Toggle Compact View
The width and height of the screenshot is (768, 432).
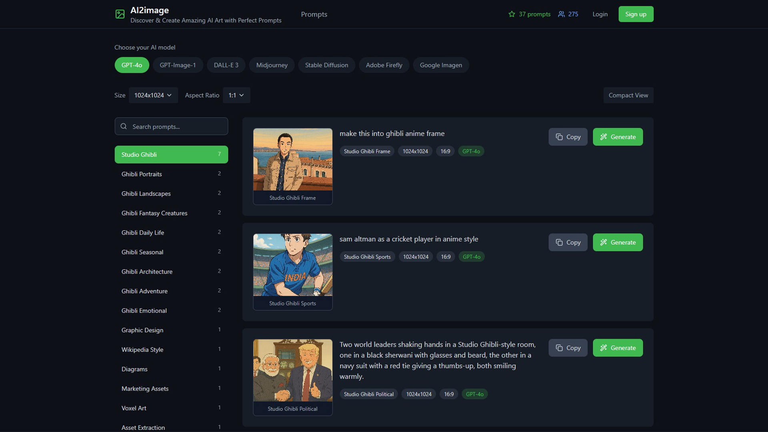628,95
